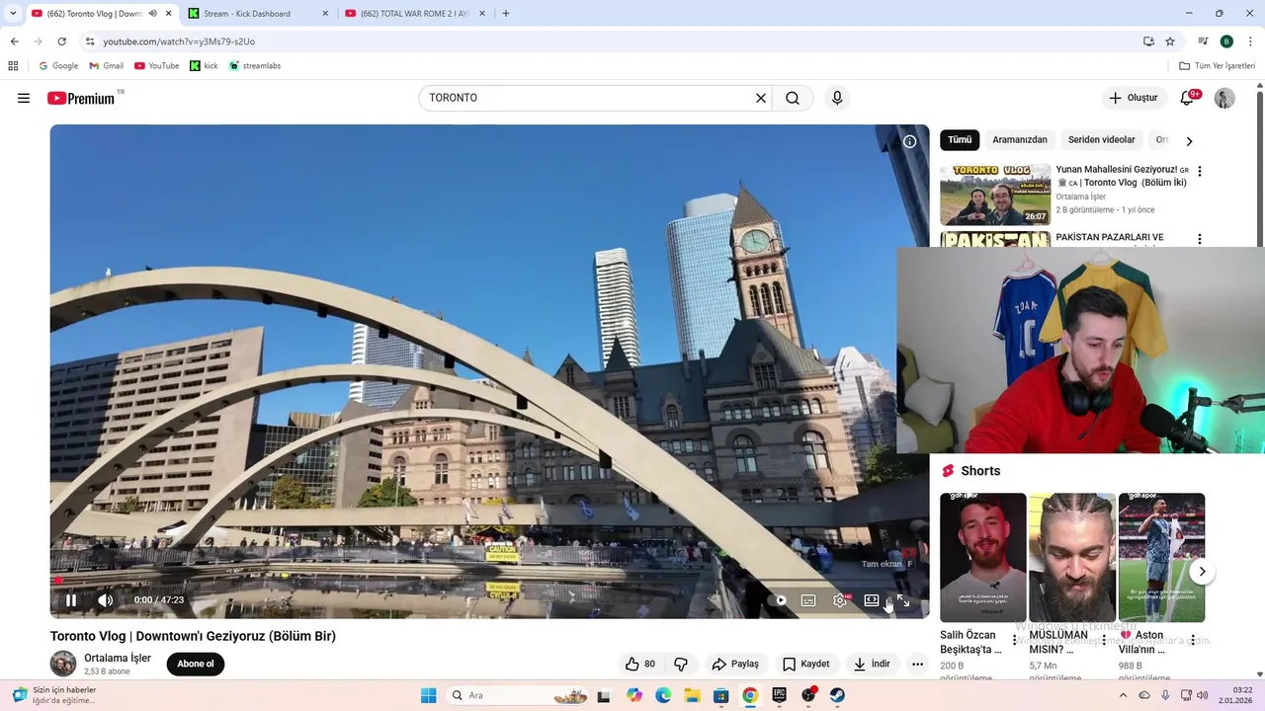Viewport: 1265px width, 711px height.
Task: Open site info icon in address bar
Action: coord(90,41)
